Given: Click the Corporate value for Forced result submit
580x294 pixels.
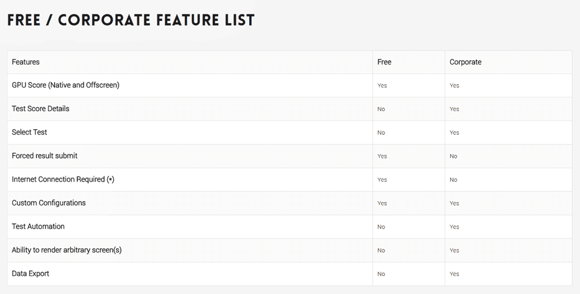Looking at the screenshot, I should coord(454,156).
